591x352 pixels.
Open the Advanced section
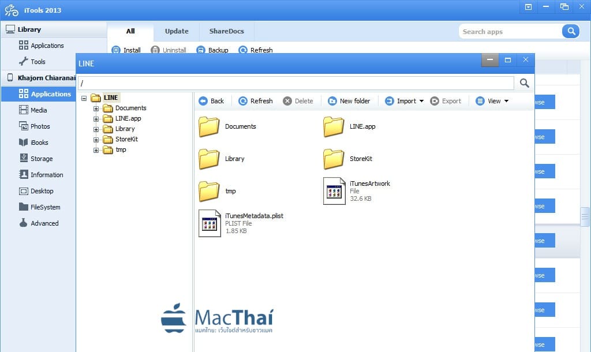pyautogui.click(x=39, y=223)
